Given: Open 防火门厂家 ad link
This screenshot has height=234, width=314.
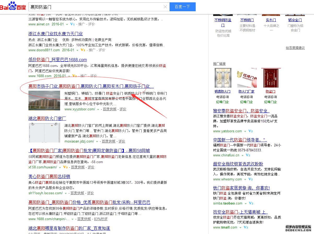Looking at the screenshot, I should click(246, 92).
